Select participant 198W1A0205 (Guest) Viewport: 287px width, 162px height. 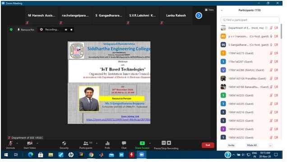[249, 104]
